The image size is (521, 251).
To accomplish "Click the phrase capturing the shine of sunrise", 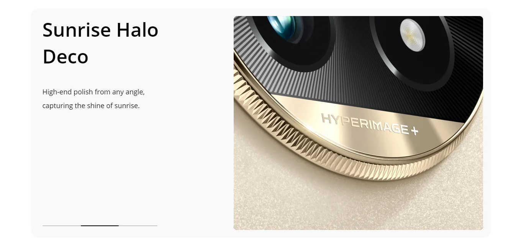I will pyautogui.click(x=91, y=106).
